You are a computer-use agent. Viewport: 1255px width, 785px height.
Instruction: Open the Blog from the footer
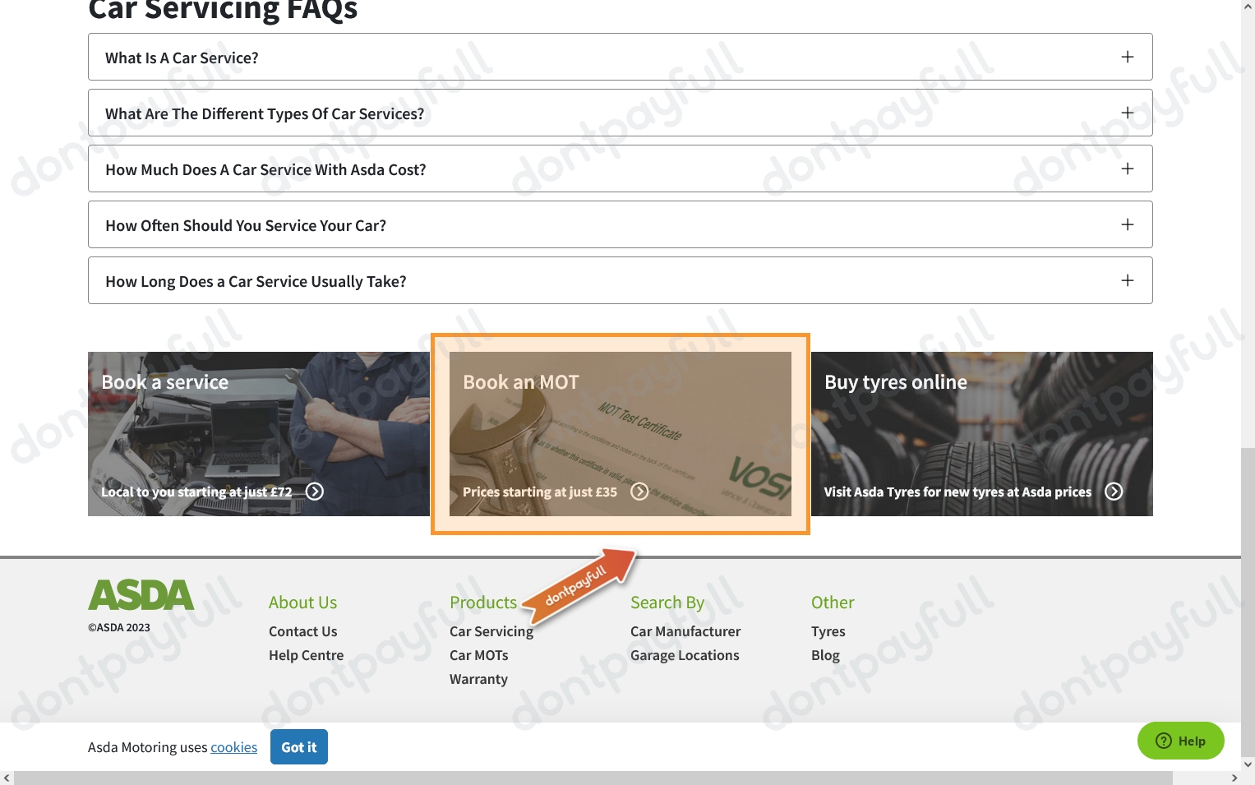pos(825,655)
